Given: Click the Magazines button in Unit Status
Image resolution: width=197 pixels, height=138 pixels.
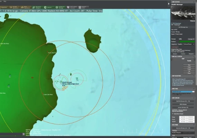Looking at the screenshot, I should (x=174, y=44).
